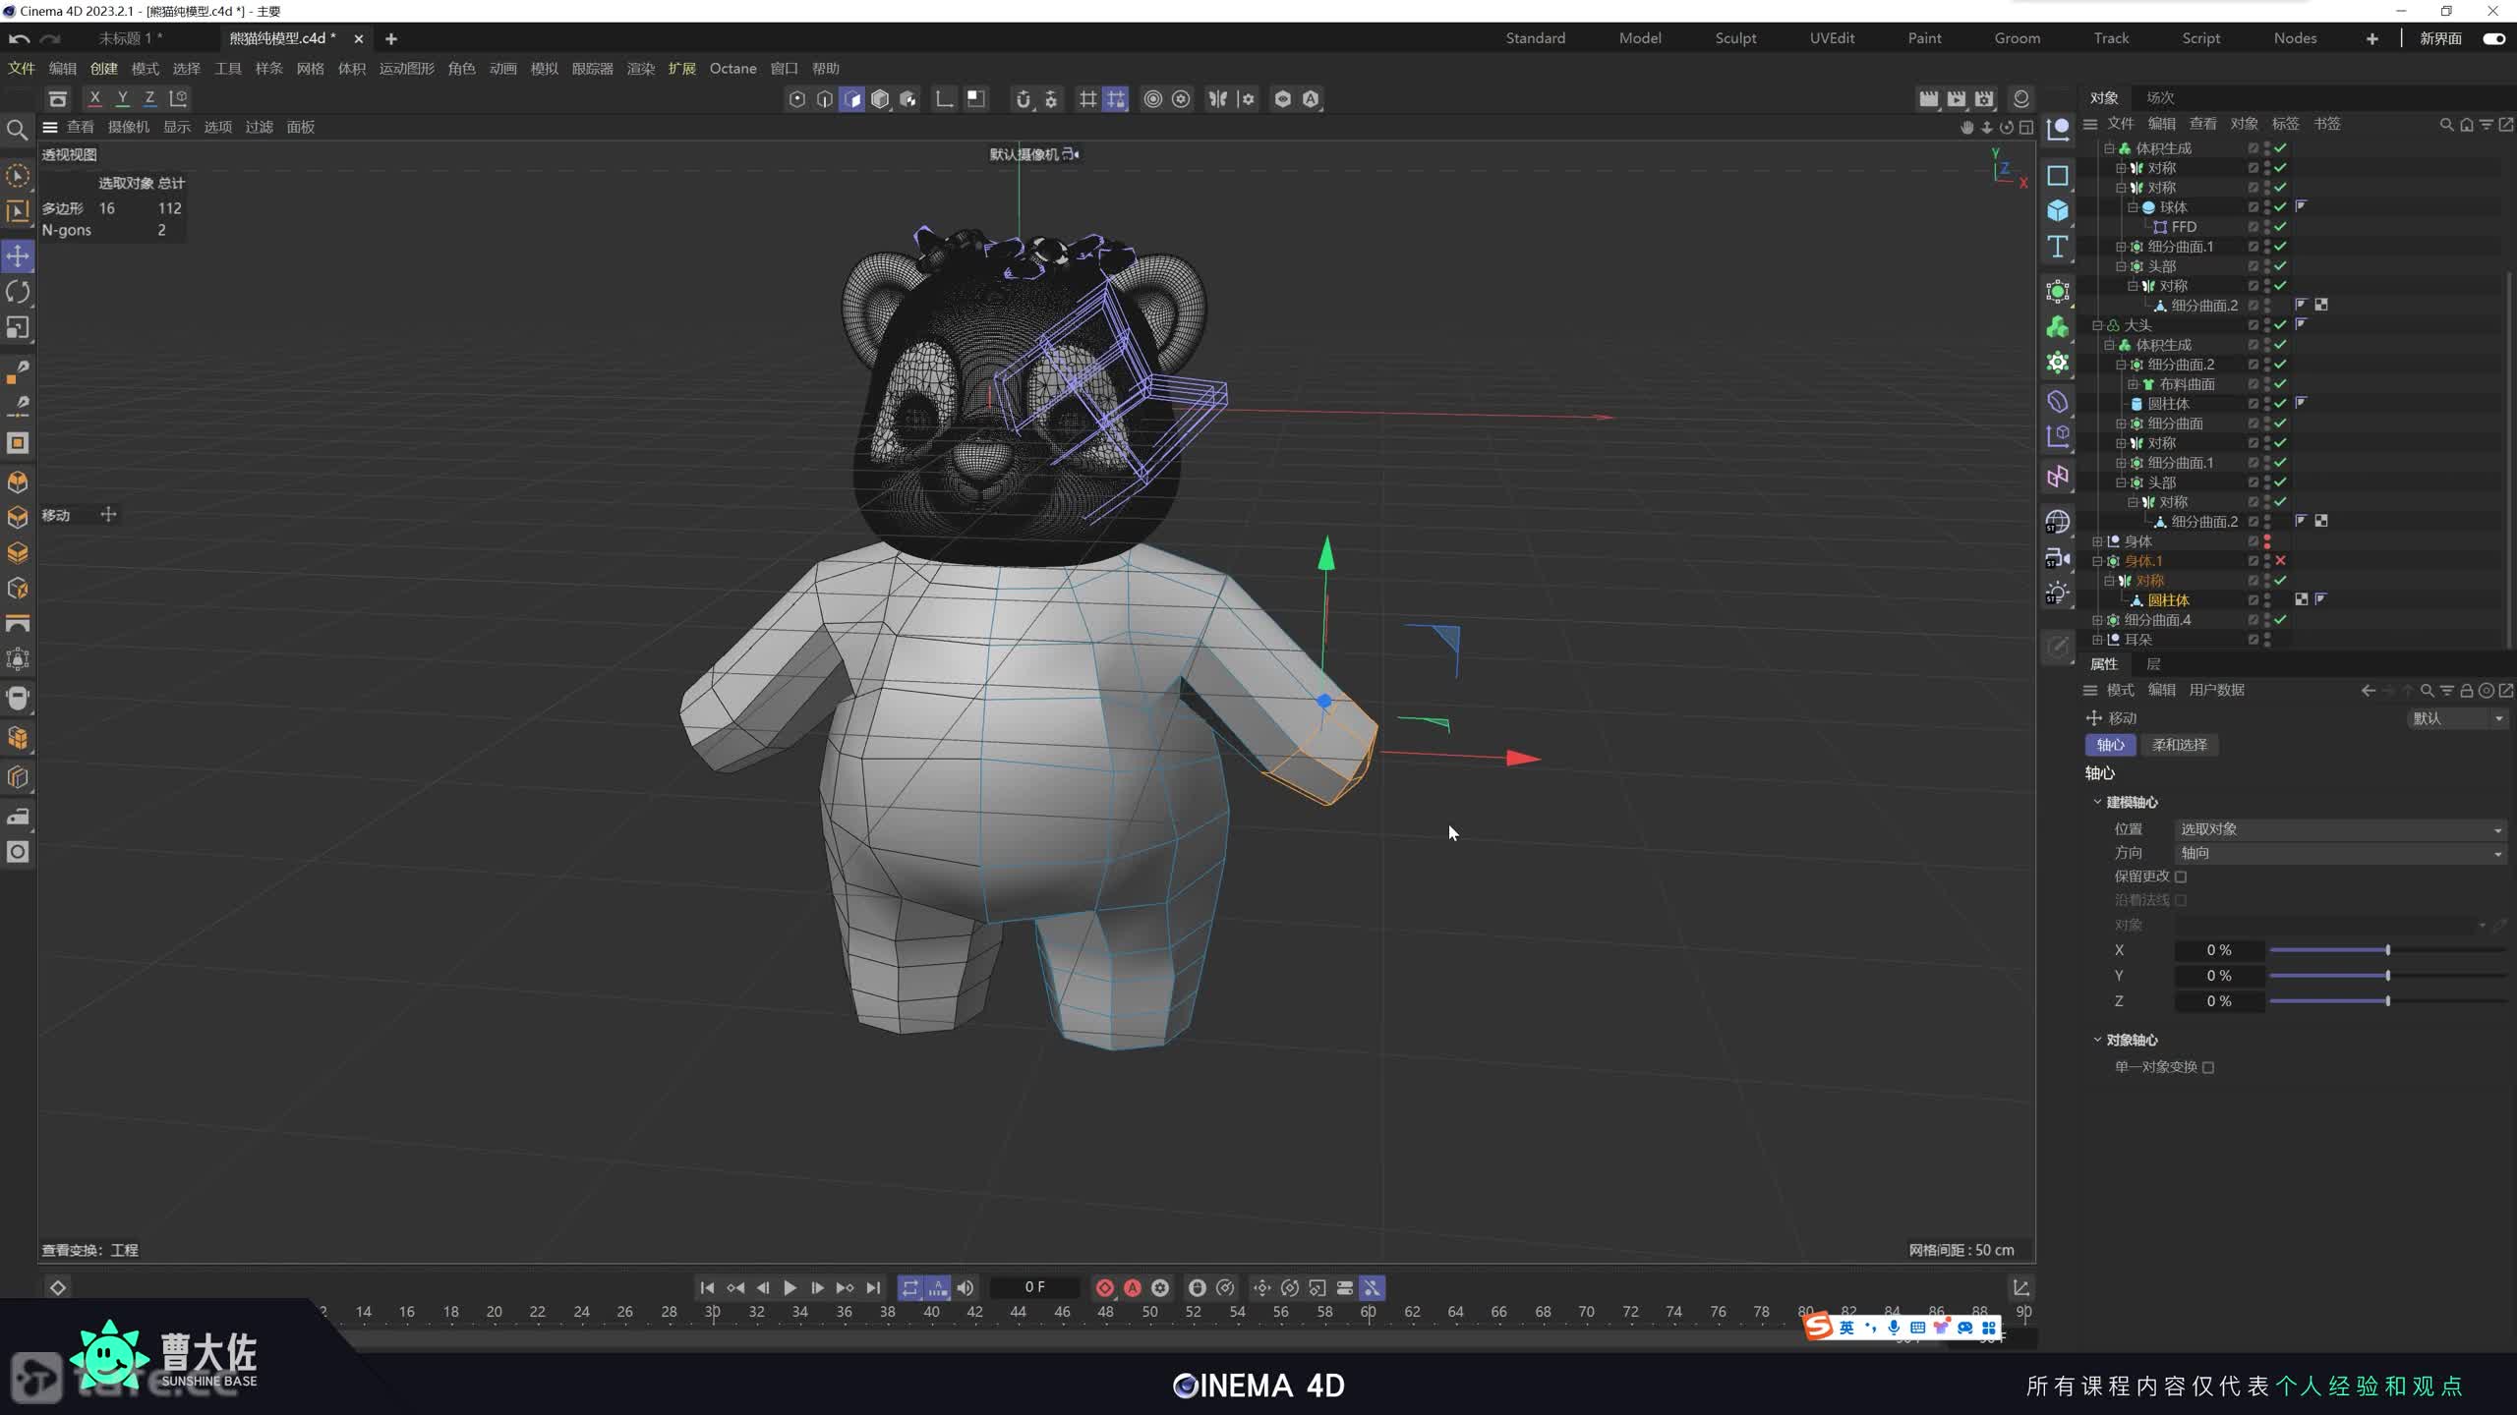Click the polygon mode icon
The height and width of the screenshot is (1415, 2517).
tap(852, 98)
